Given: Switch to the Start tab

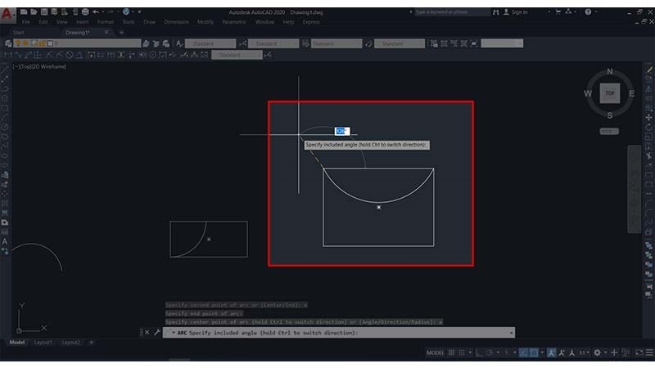Looking at the screenshot, I should coord(18,33).
